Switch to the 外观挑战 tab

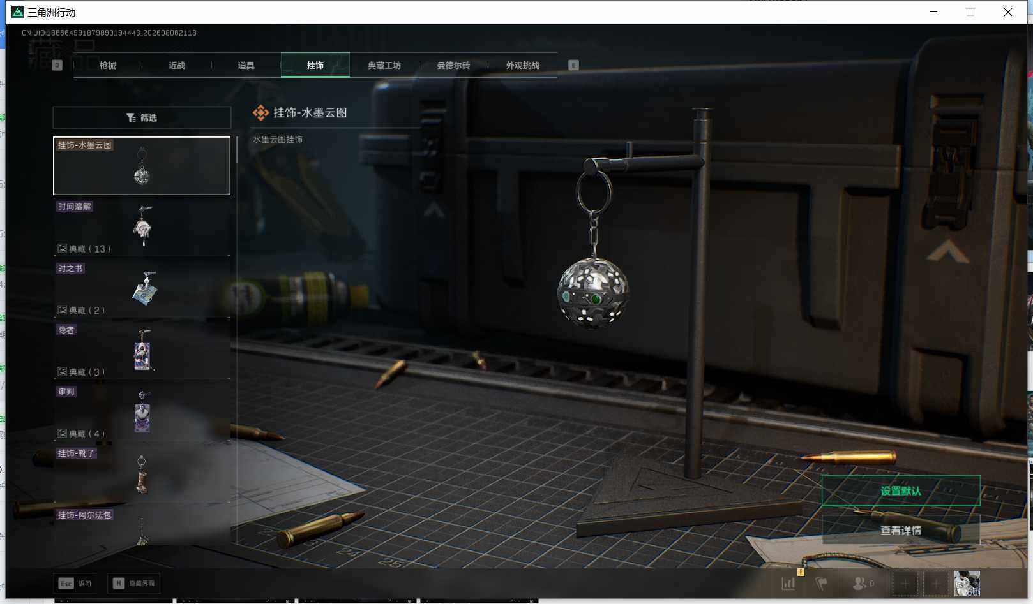pyautogui.click(x=522, y=65)
